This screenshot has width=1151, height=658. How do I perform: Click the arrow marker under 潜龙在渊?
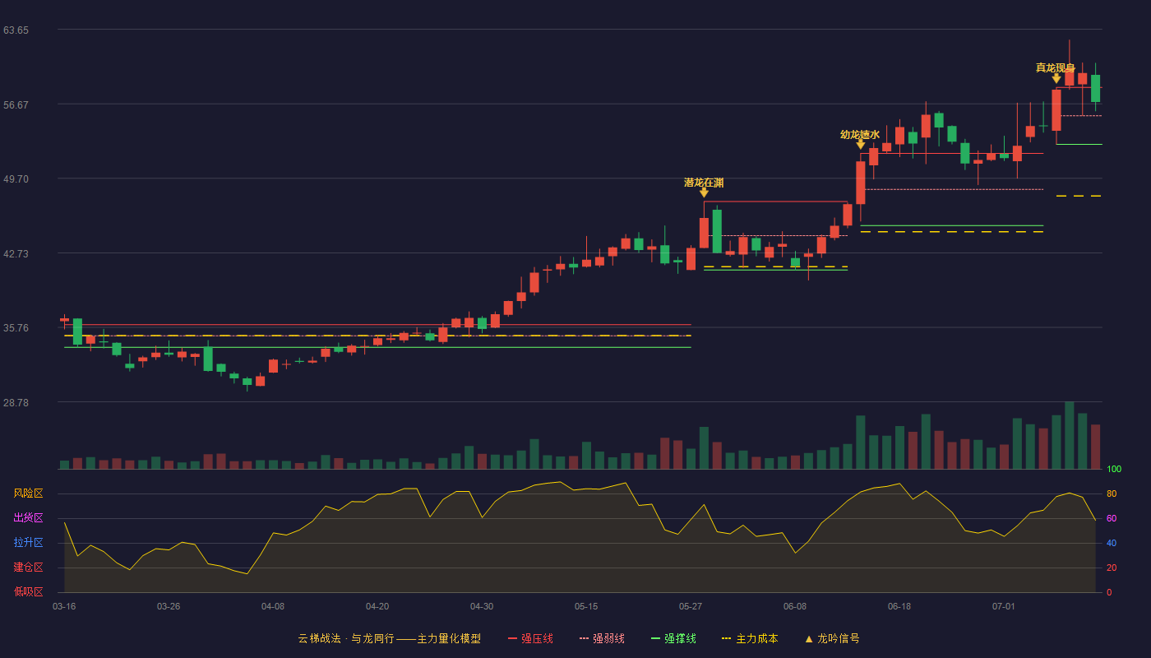pyautogui.click(x=704, y=192)
